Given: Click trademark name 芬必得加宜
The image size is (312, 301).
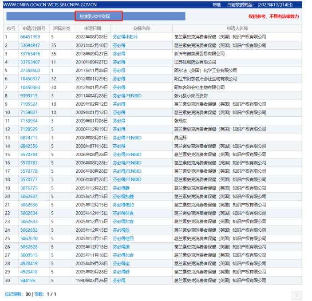Looking at the screenshot, I should coord(123,222).
